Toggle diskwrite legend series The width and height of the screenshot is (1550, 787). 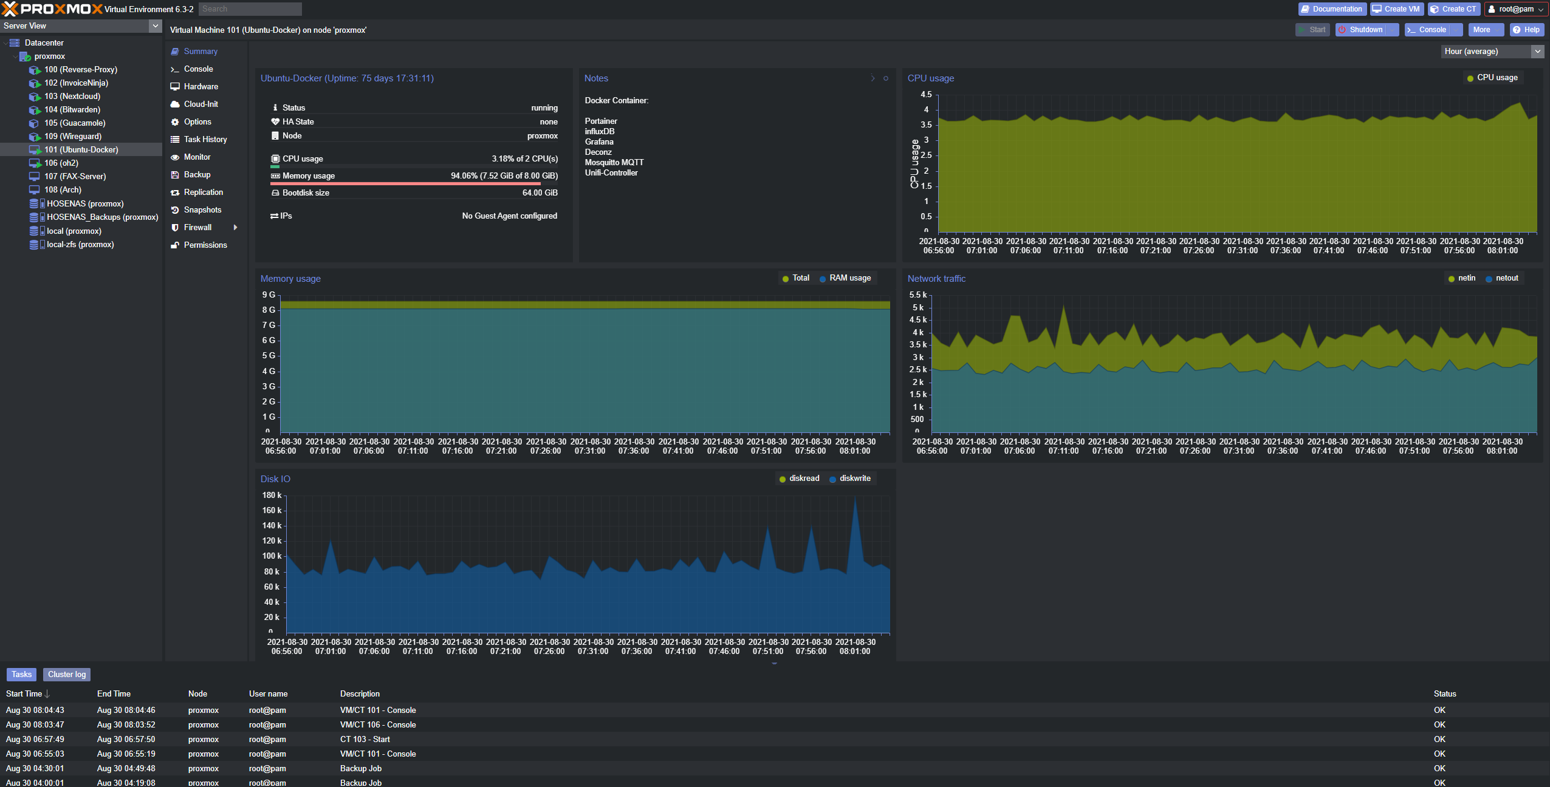pyautogui.click(x=850, y=479)
